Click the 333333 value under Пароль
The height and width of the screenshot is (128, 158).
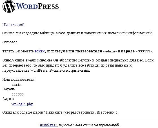pos(17,94)
